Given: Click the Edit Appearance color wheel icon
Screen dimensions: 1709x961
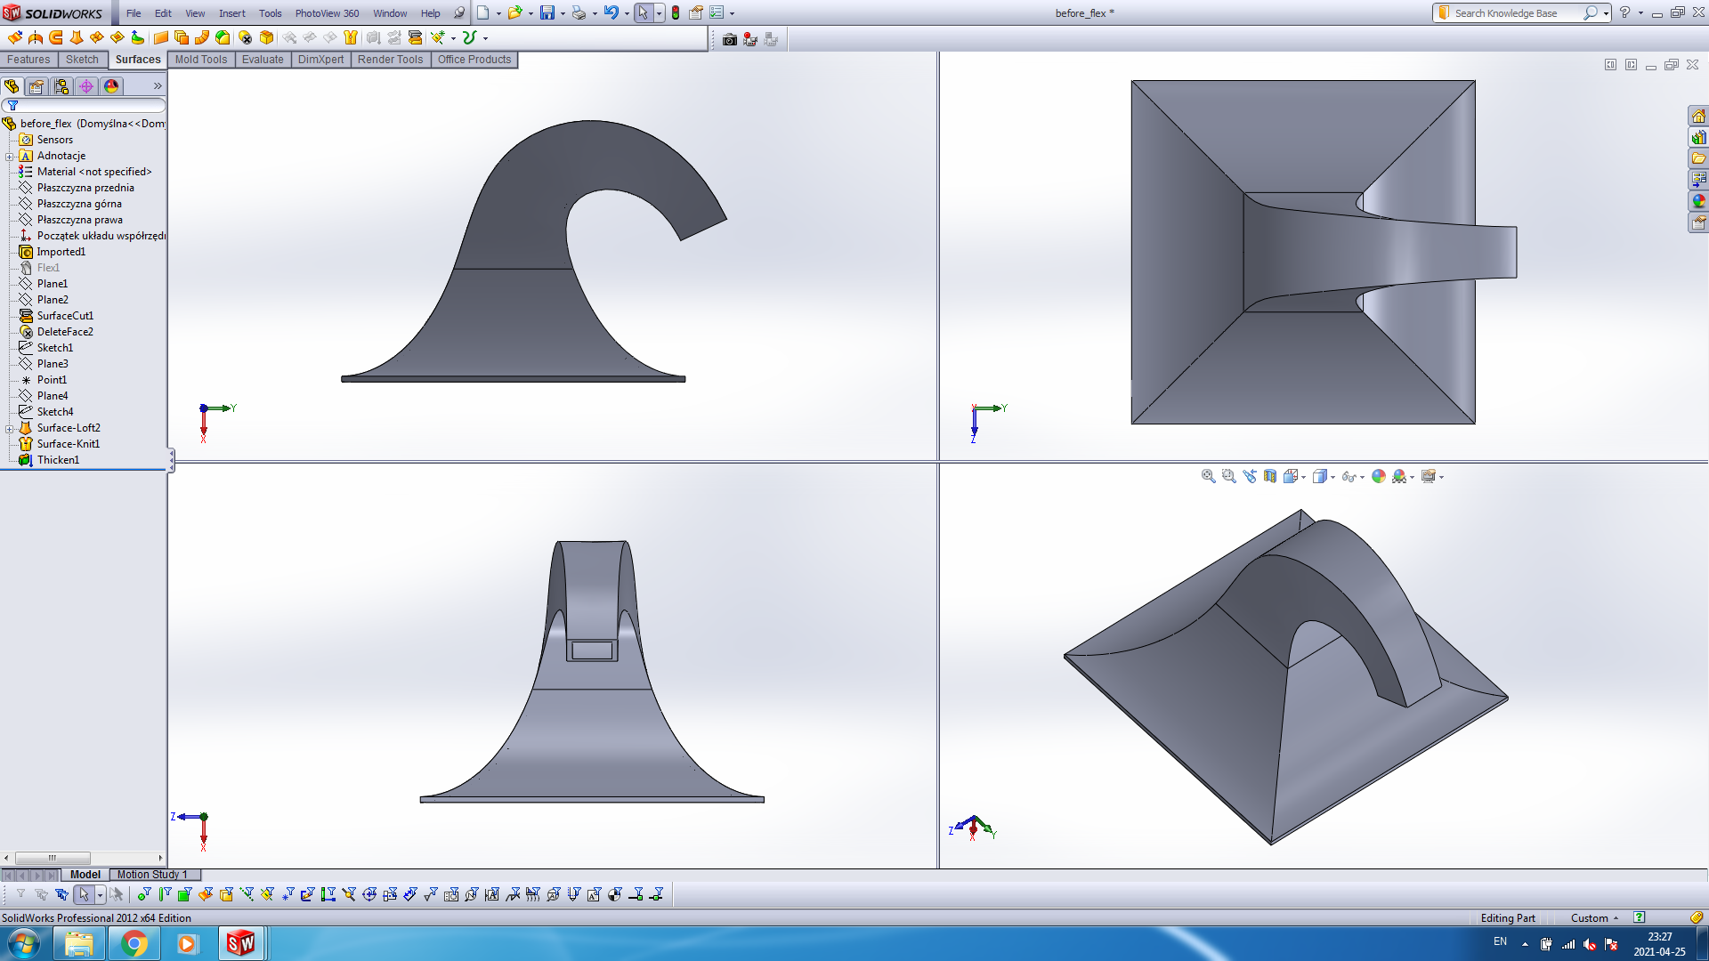Looking at the screenshot, I should tap(1379, 477).
